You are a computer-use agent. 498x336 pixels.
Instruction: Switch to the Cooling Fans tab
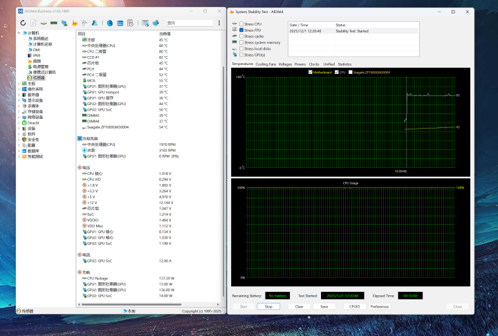tap(266, 64)
